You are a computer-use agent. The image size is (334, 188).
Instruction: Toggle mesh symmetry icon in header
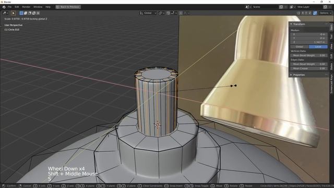(299, 13)
